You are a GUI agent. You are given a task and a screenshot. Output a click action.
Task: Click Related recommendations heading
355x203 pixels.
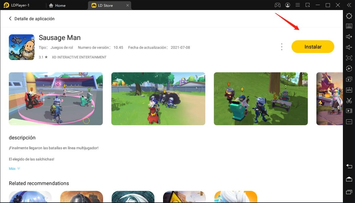pyautogui.click(x=39, y=183)
